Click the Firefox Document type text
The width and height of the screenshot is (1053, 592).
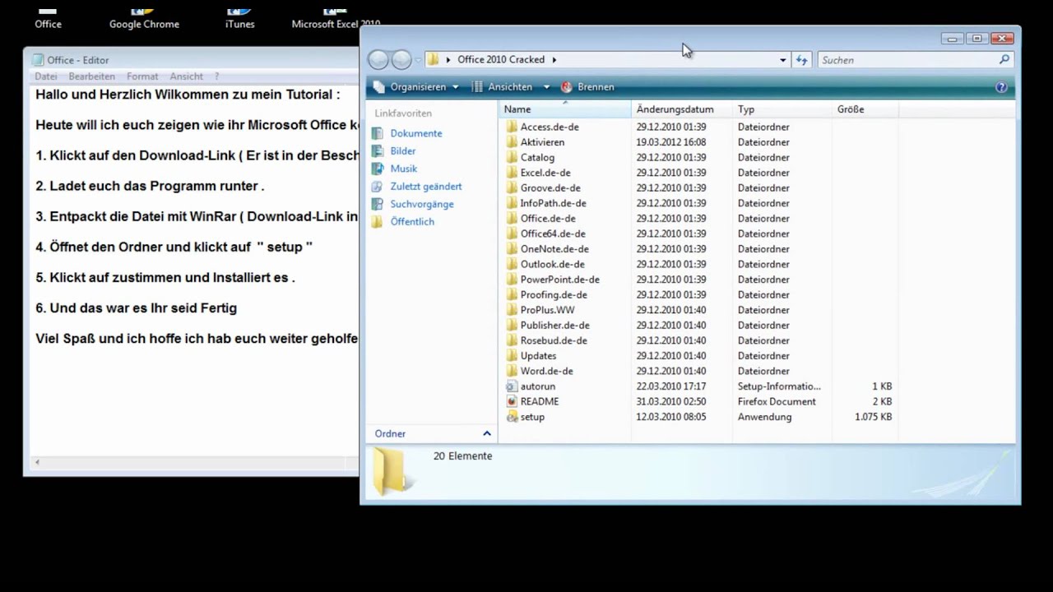click(x=777, y=401)
